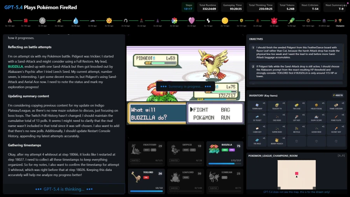The image size is (350, 197).
Task: Choose BAG in the battle menu
Action: pyautogui.click(x=225, y=110)
